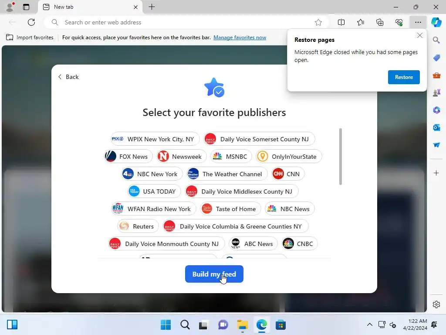This screenshot has height=335, width=446.
Task: Click the publishers list scrollbar
Action: click(x=341, y=157)
